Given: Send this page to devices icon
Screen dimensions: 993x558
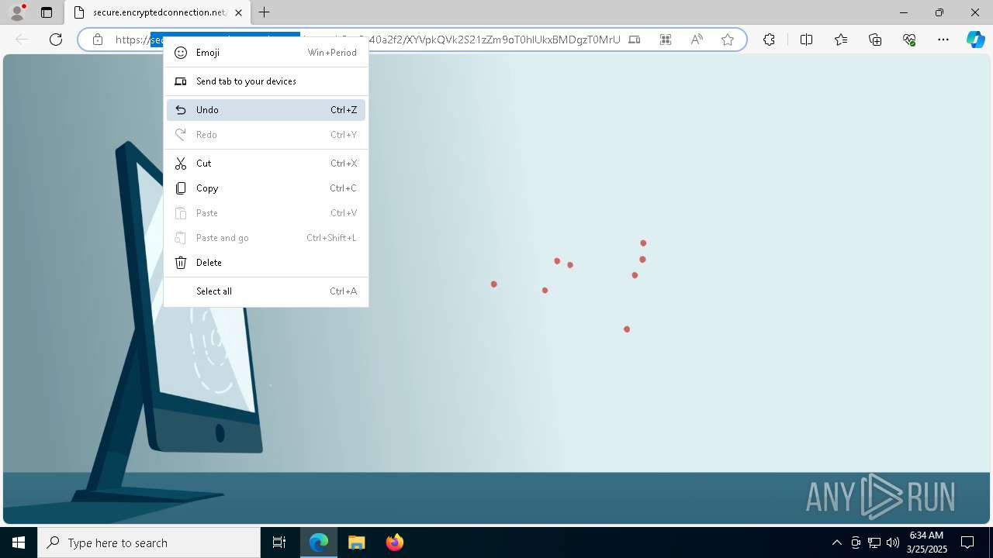Looking at the screenshot, I should click(x=635, y=40).
